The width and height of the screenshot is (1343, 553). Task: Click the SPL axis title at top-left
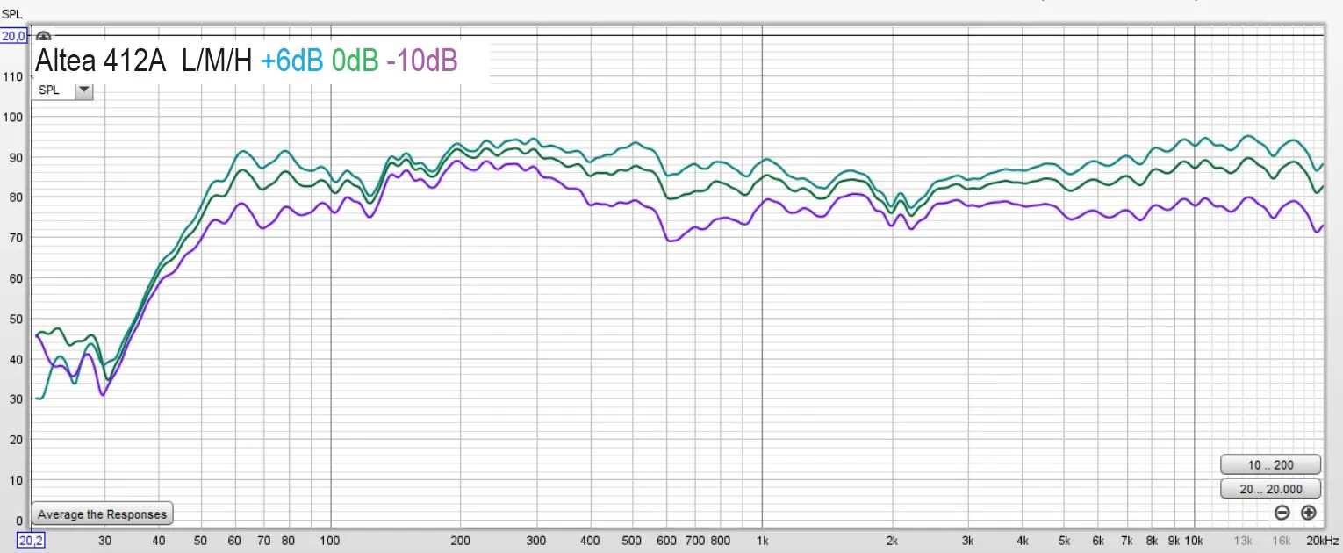coord(11,14)
